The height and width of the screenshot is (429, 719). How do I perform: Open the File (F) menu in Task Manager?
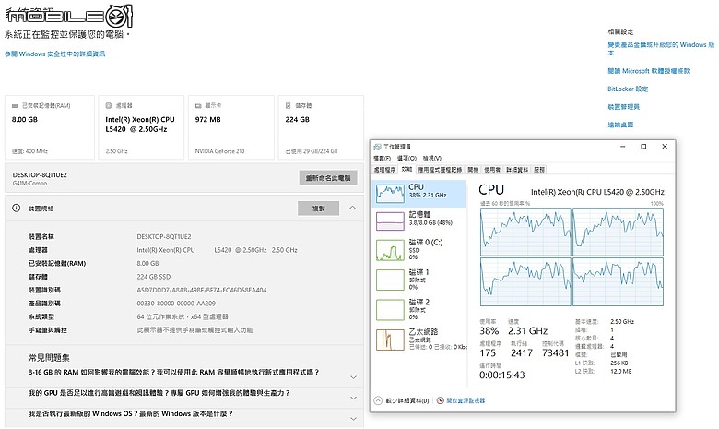(382, 159)
